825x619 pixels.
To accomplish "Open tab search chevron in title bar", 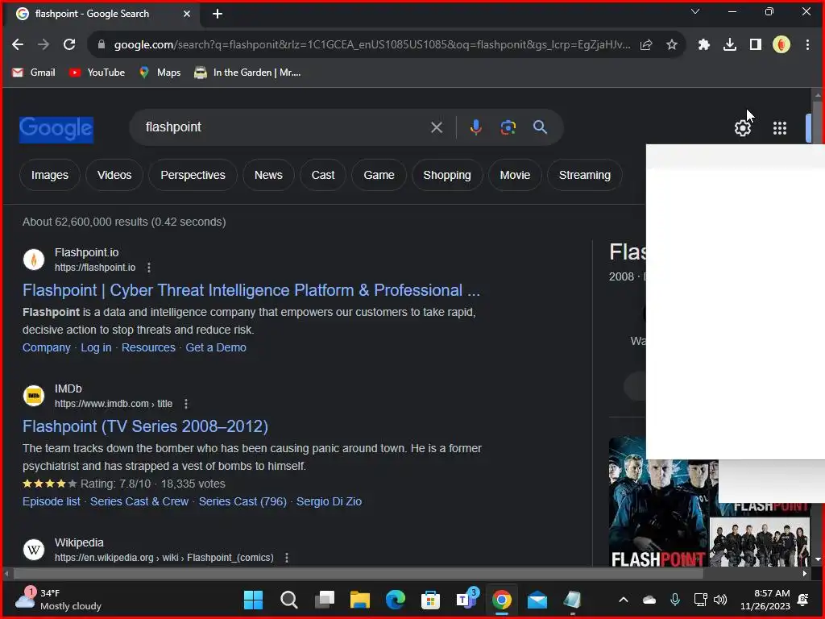I will (x=695, y=11).
